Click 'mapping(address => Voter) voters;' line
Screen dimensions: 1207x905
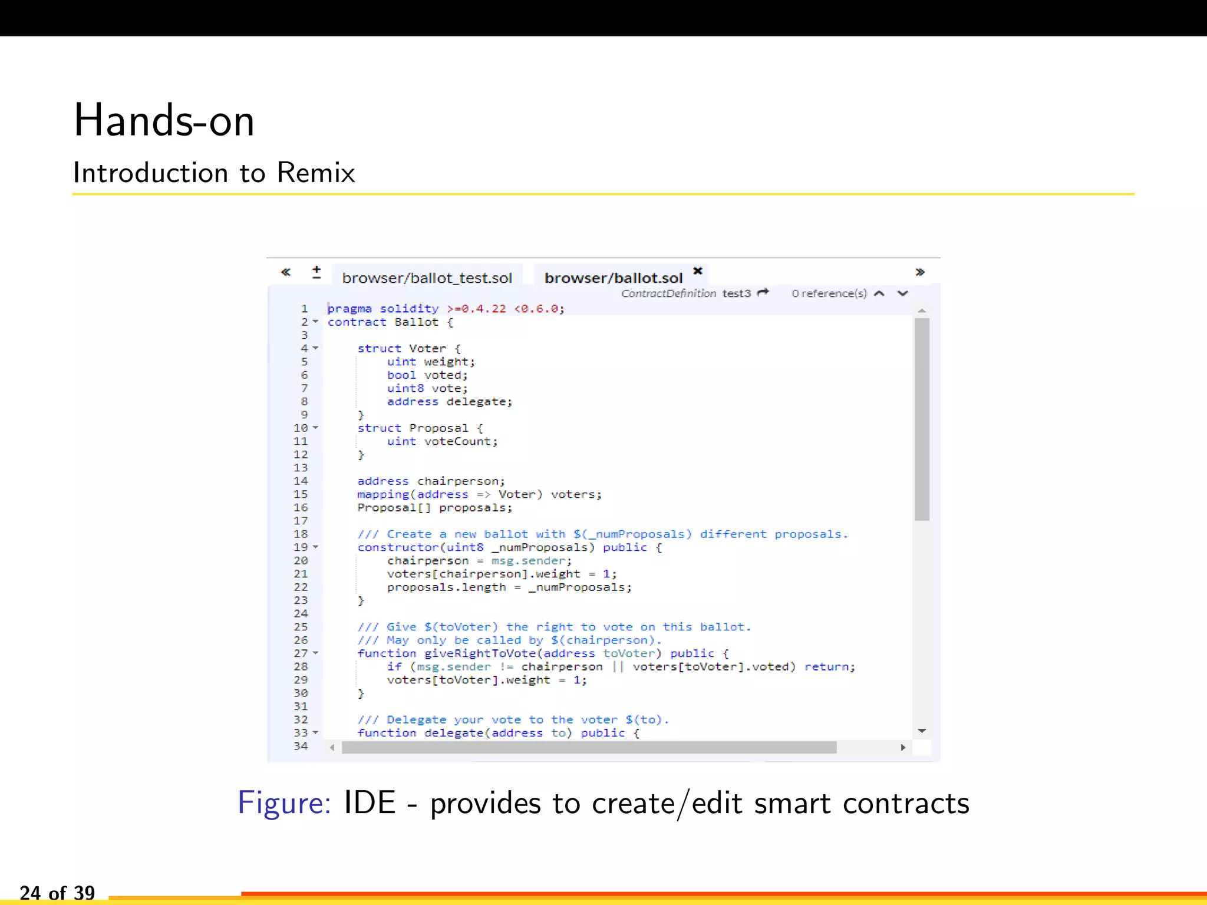[x=479, y=494]
